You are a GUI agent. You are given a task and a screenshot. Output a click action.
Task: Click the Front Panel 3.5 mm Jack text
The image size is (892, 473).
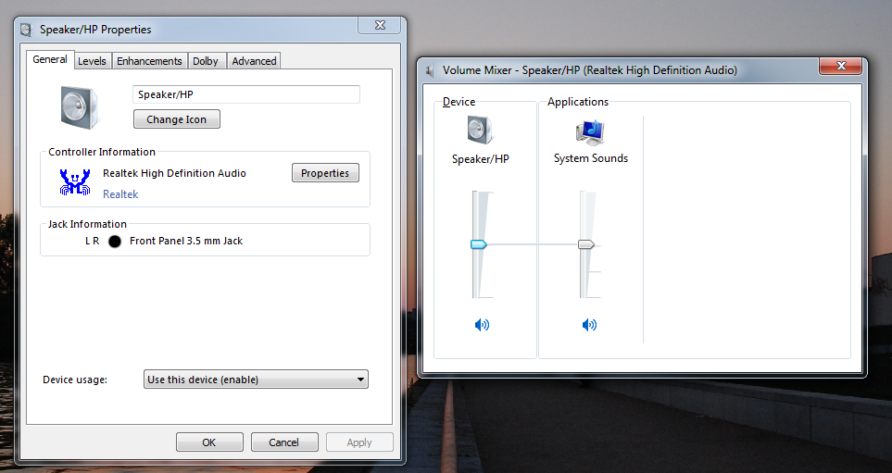click(186, 241)
